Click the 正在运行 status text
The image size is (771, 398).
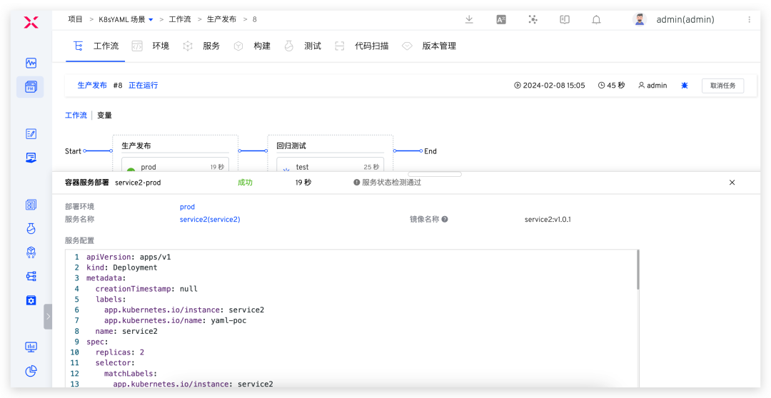coord(143,86)
